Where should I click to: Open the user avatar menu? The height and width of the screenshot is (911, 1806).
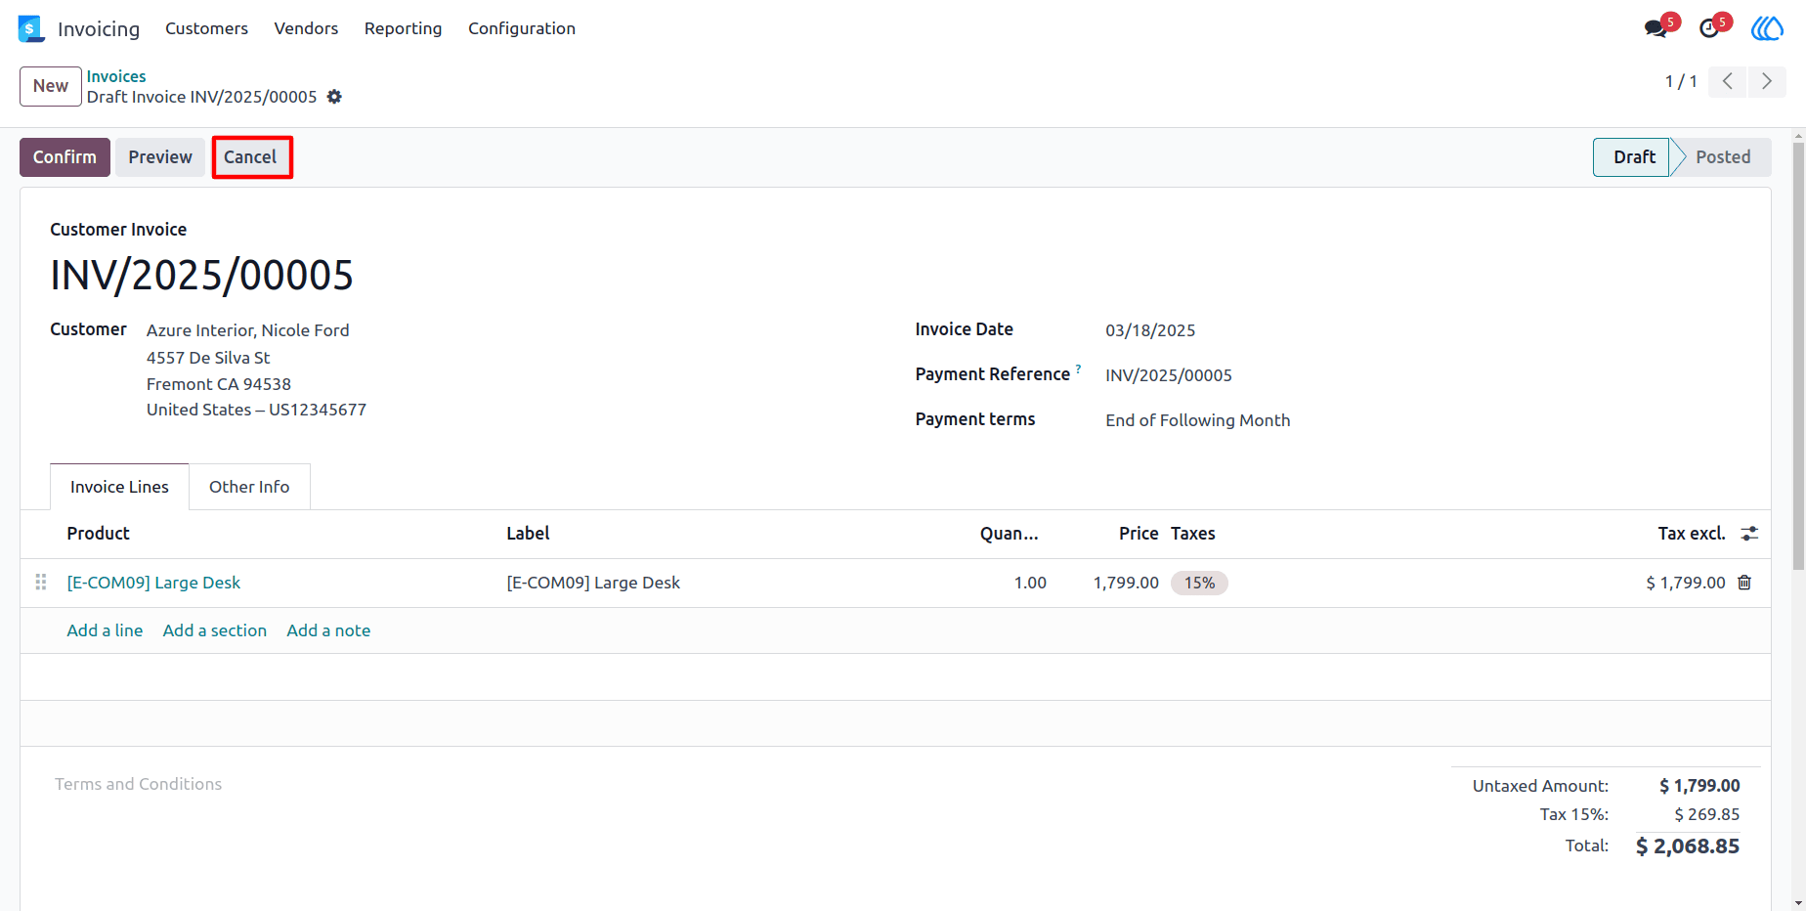click(1767, 28)
